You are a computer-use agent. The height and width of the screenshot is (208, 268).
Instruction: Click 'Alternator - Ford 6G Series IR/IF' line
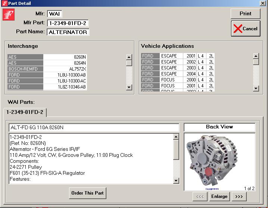(45, 149)
